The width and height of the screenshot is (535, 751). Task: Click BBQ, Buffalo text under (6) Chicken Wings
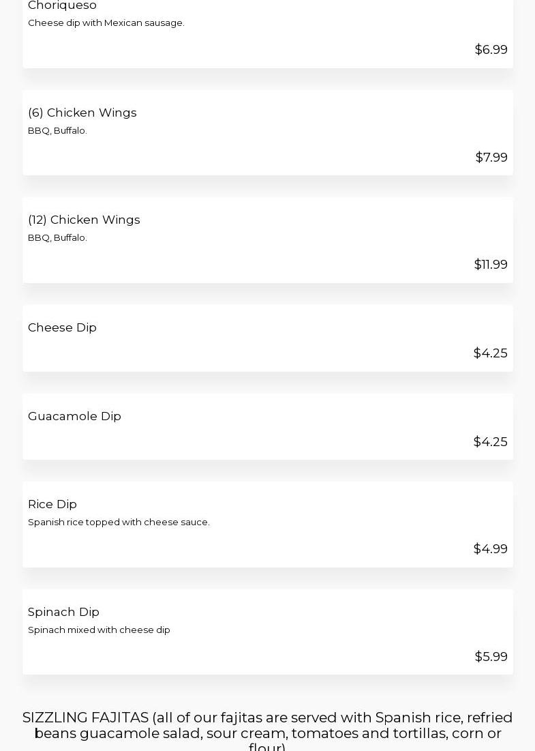pyautogui.click(x=57, y=131)
